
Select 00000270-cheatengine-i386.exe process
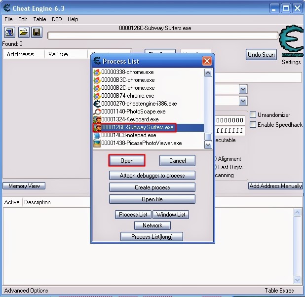(x=139, y=104)
